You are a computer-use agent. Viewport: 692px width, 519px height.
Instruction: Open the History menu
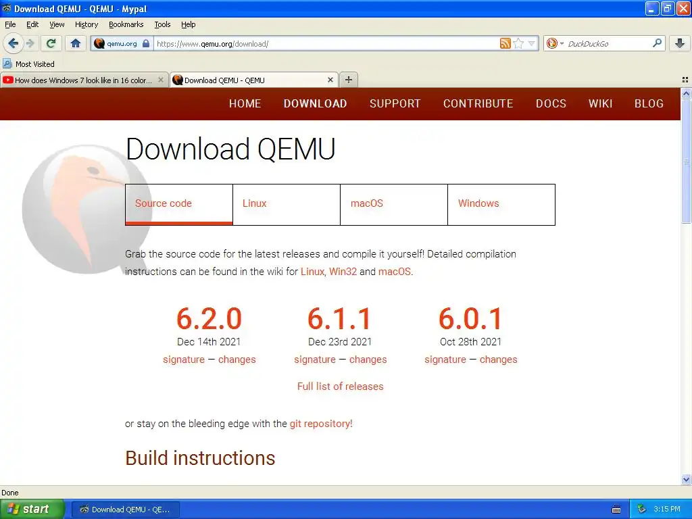point(86,24)
